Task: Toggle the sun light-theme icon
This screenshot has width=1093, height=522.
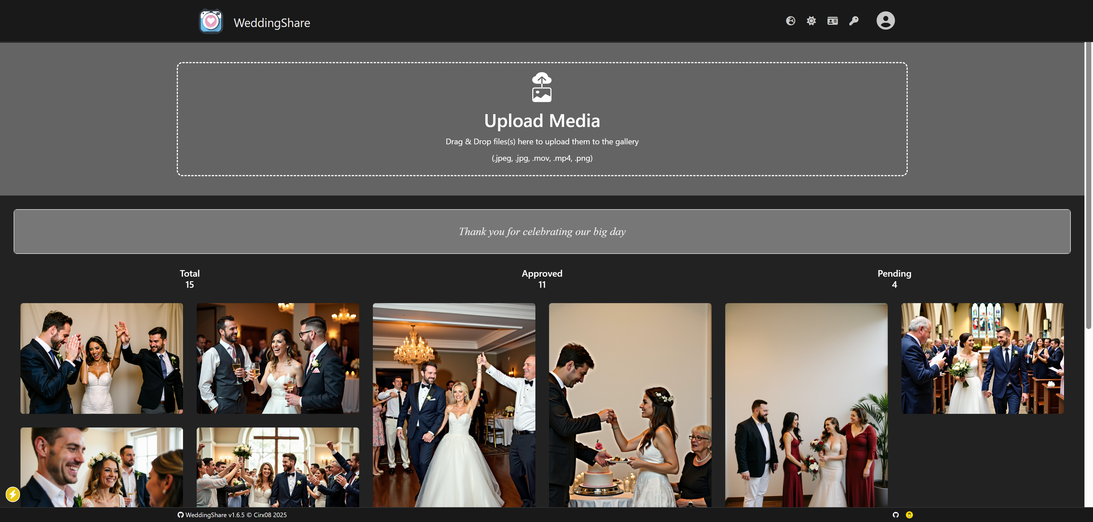Action: click(x=811, y=21)
